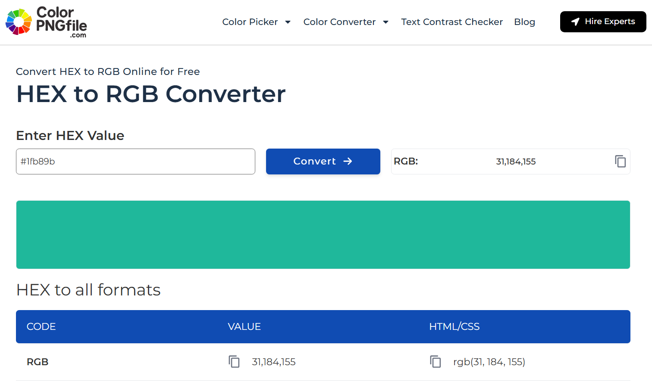652x382 pixels.
Task: Click the teal color preview swatch
Action: [x=323, y=235]
